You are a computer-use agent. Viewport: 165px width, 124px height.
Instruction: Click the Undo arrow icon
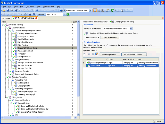coord(37,10)
